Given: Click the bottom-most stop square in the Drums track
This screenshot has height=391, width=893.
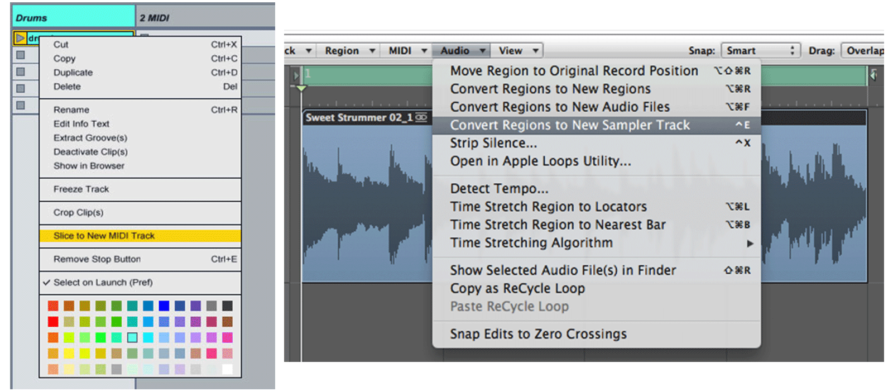Looking at the screenshot, I should (x=21, y=105).
